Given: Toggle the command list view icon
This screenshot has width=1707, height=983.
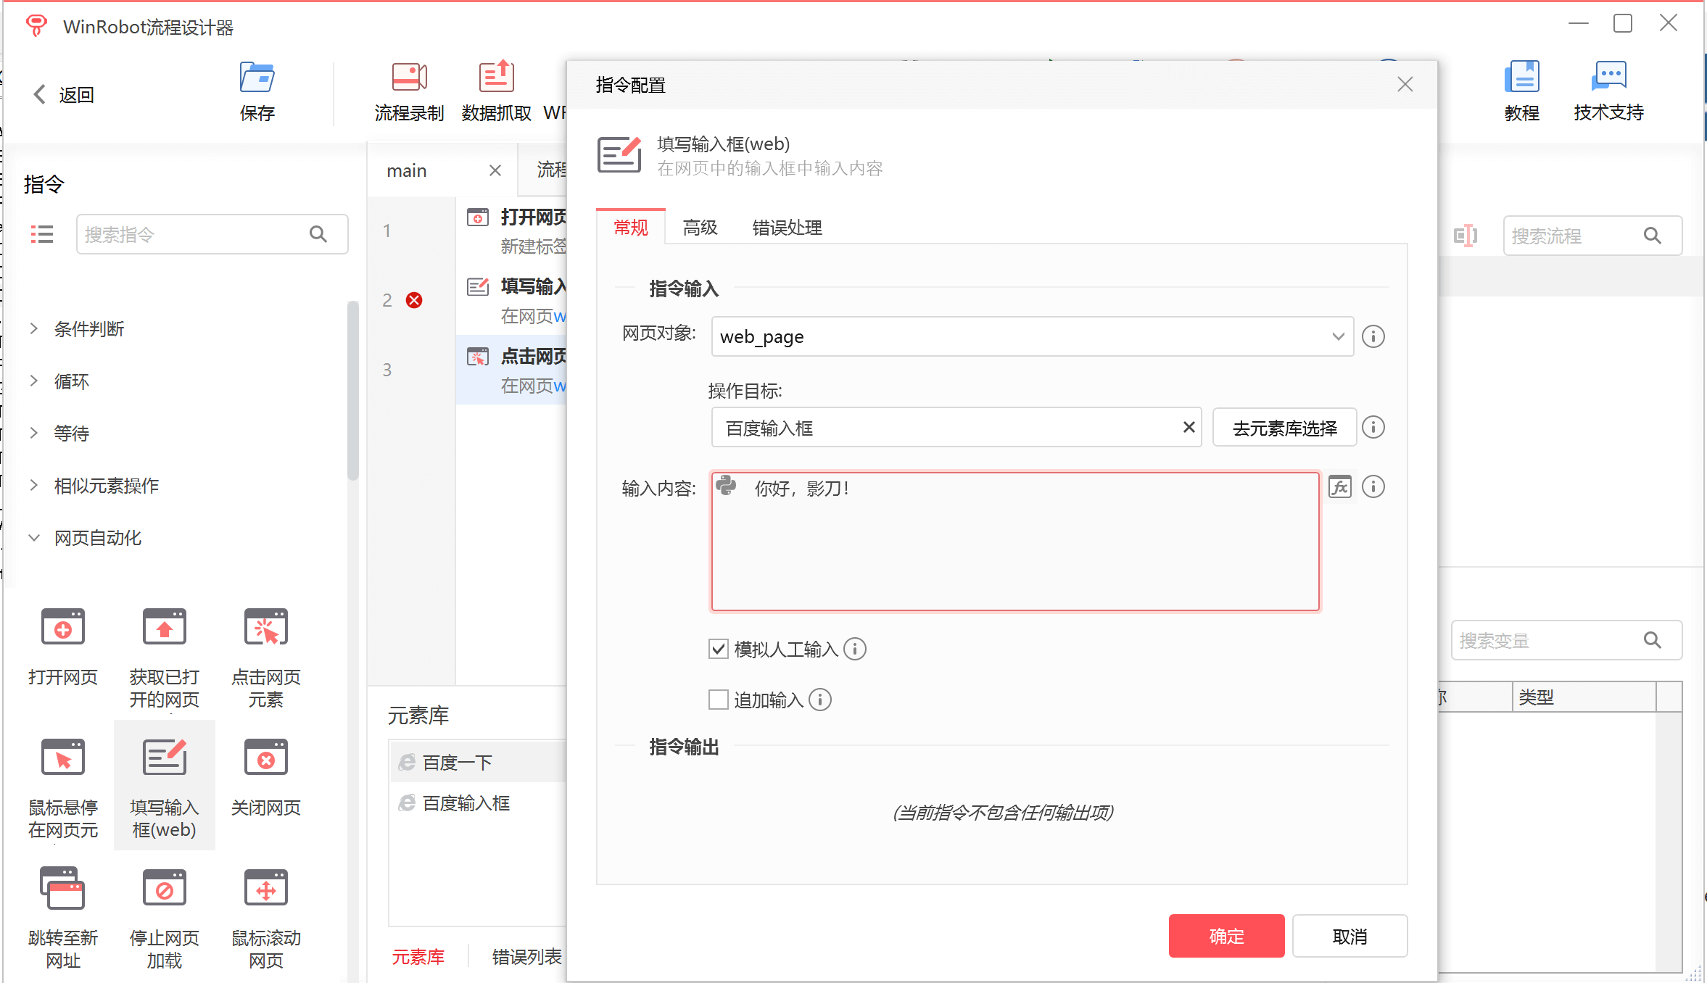Looking at the screenshot, I should click(42, 234).
